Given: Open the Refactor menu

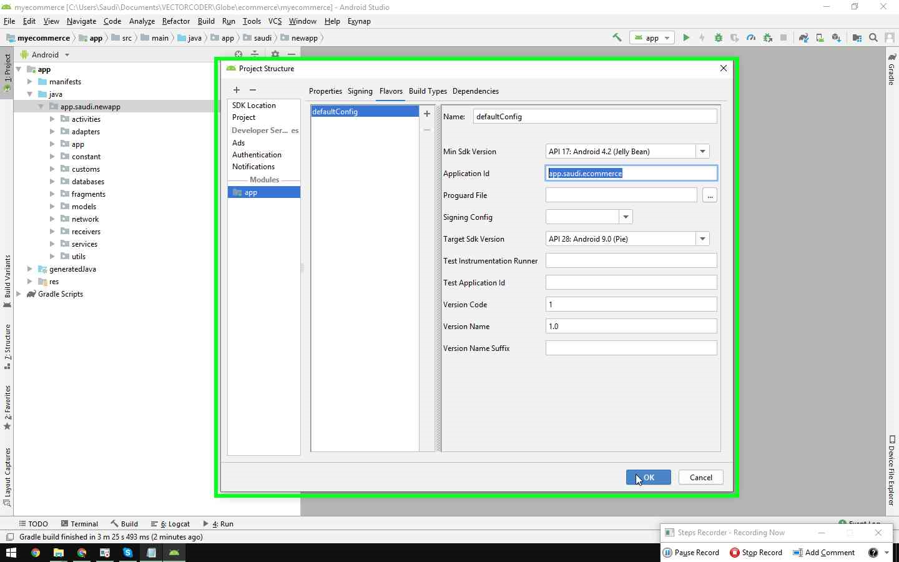Looking at the screenshot, I should tap(175, 21).
